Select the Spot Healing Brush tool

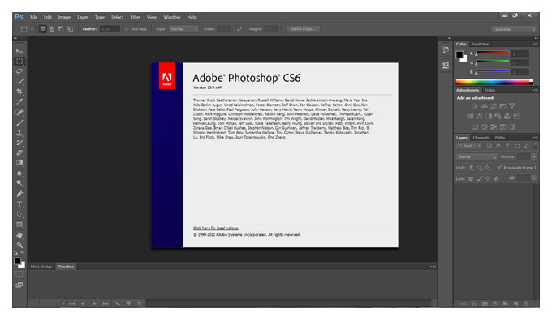click(x=19, y=113)
